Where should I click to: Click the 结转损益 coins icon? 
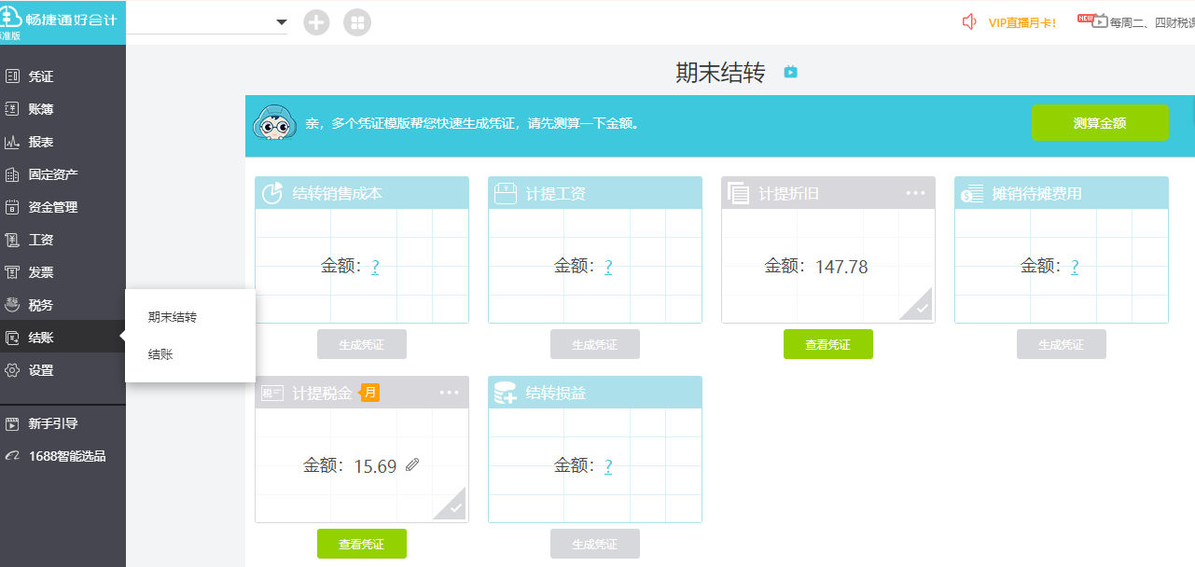pos(505,394)
